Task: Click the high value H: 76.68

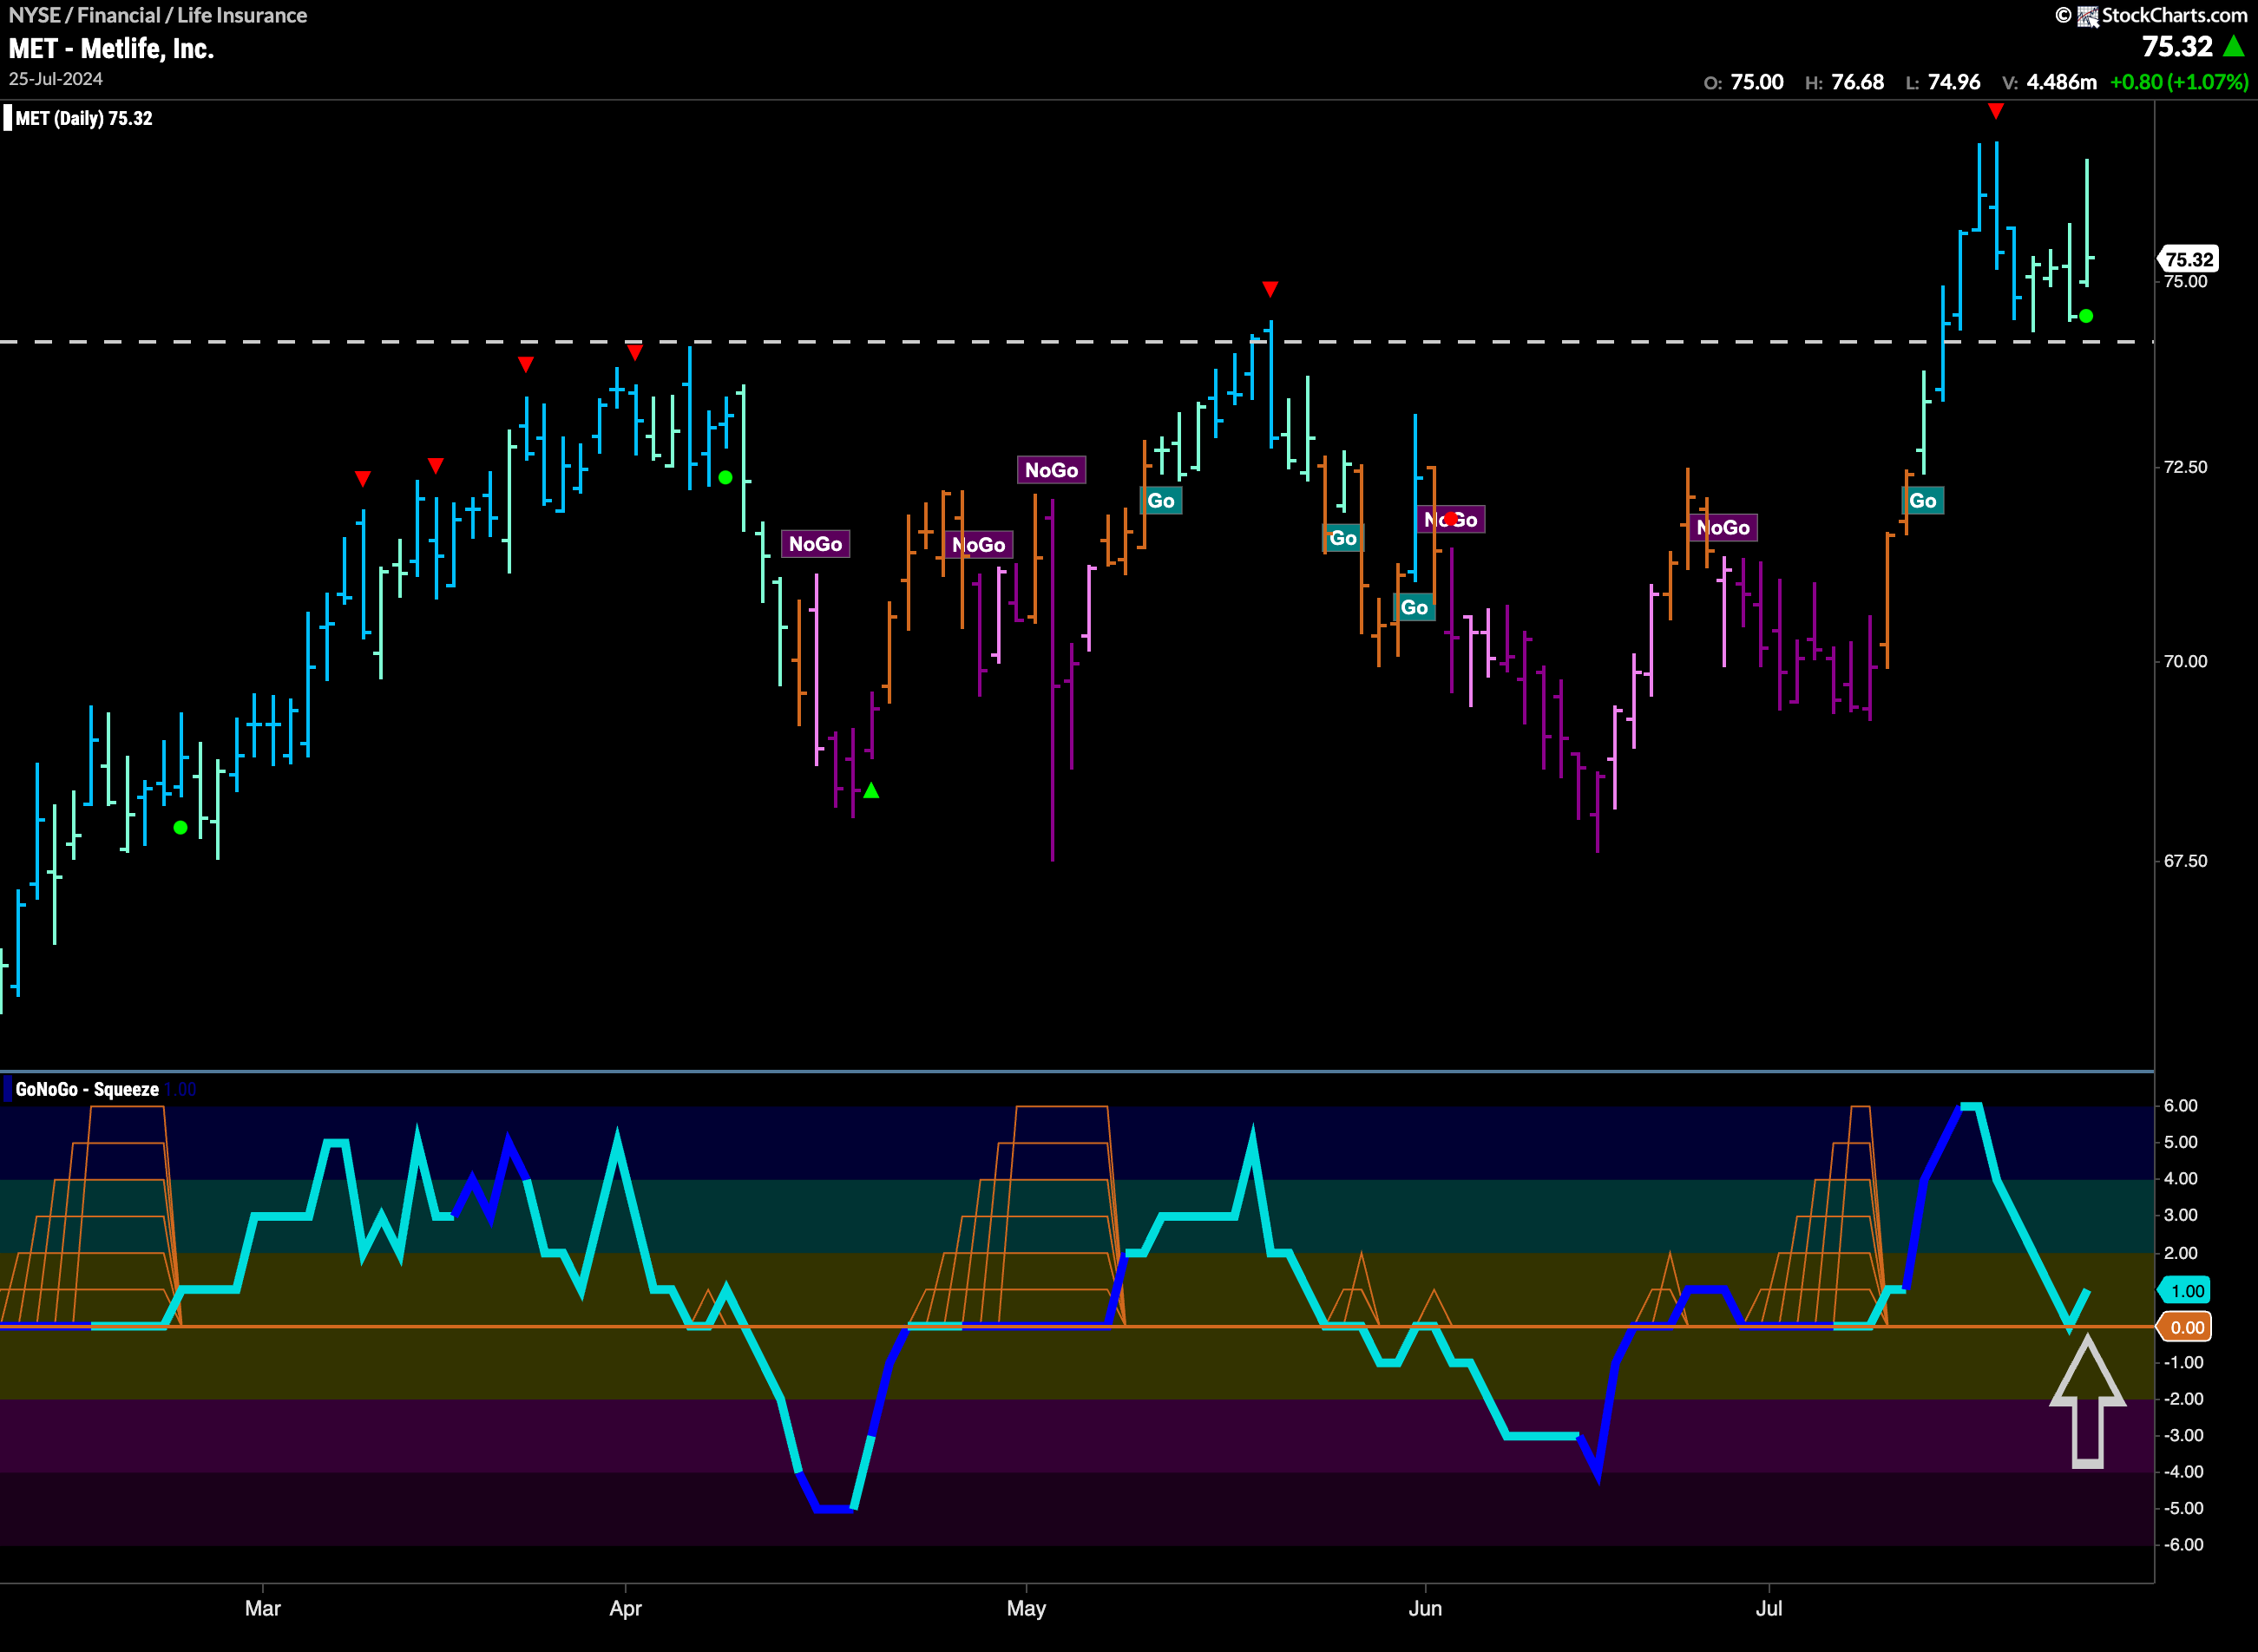Action: [1844, 82]
